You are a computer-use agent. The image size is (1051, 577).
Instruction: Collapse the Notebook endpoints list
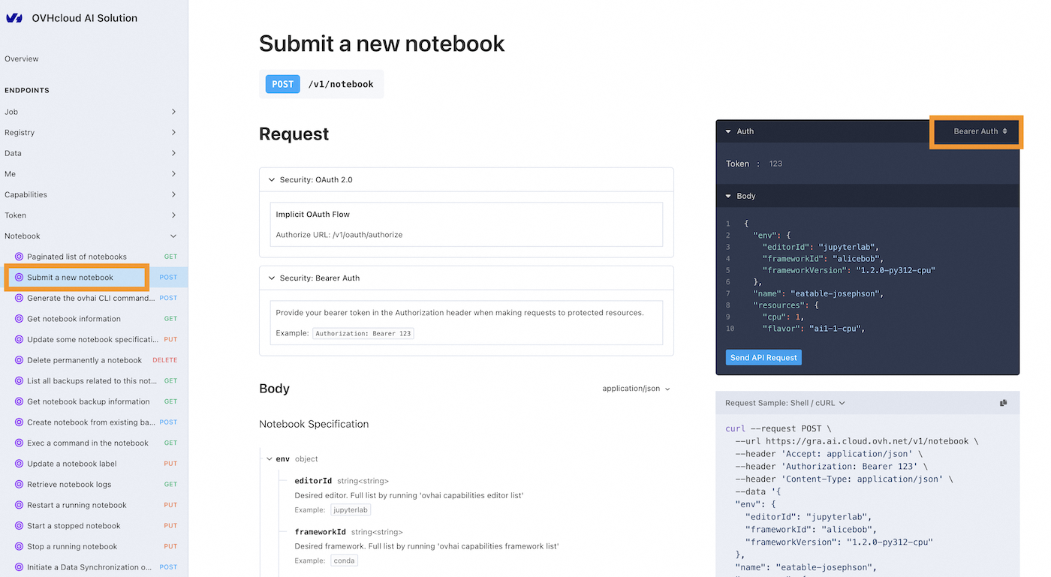pos(173,236)
